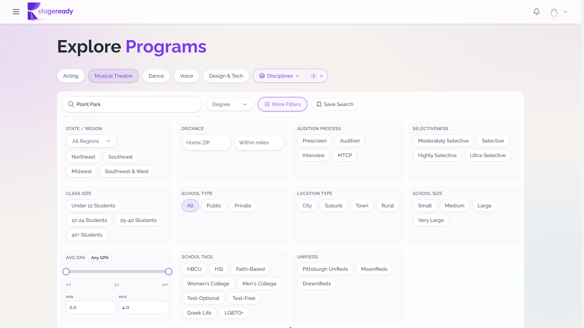Toggle Suburb location type
584x328 pixels.
[334, 206]
